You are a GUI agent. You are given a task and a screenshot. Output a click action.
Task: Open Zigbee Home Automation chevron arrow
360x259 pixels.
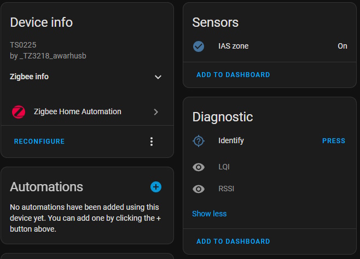[x=156, y=112]
